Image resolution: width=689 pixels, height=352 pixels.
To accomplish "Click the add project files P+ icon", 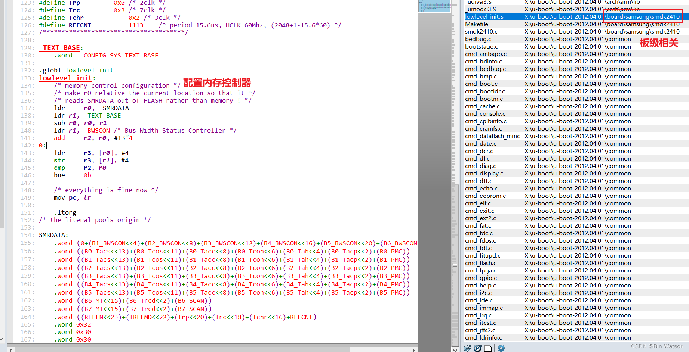I will click(477, 348).
